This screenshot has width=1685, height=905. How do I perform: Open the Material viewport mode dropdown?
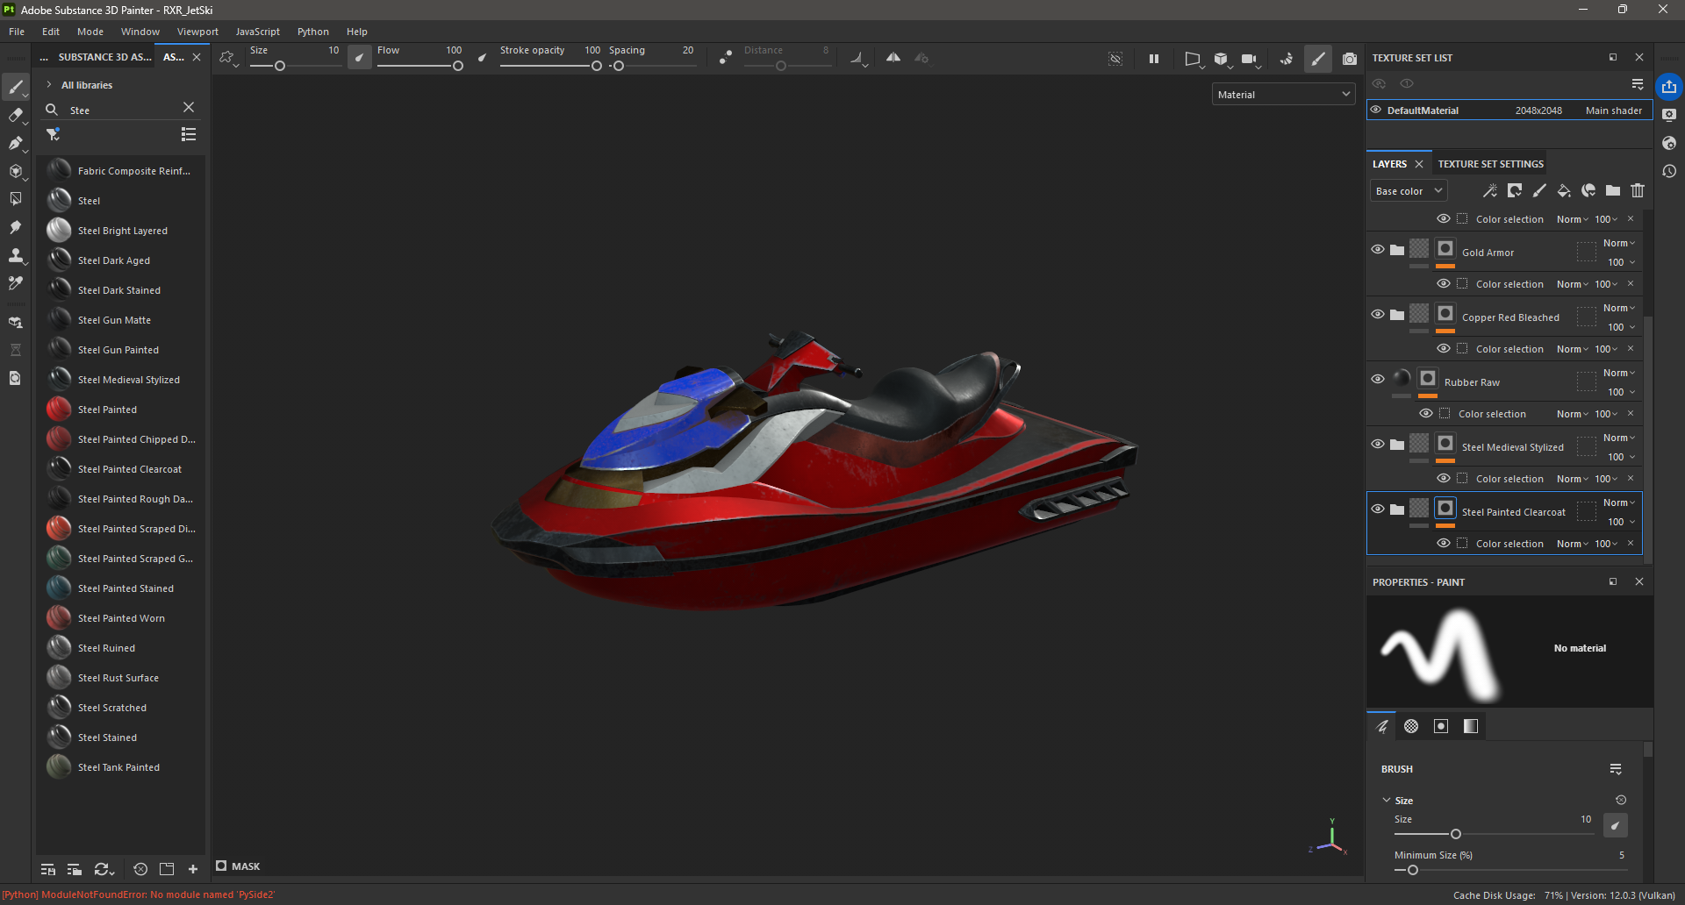pos(1283,94)
